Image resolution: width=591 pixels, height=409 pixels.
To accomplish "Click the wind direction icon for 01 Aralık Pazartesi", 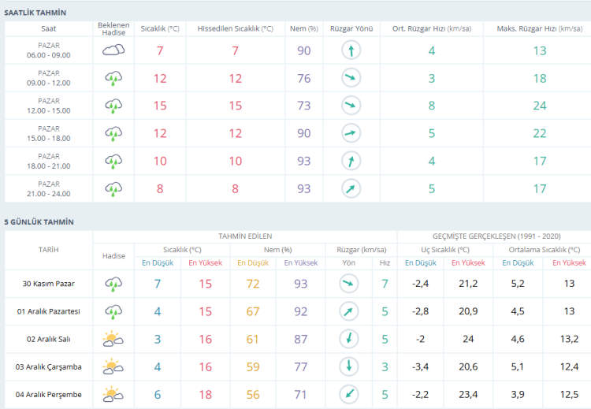I will tap(348, 311).
